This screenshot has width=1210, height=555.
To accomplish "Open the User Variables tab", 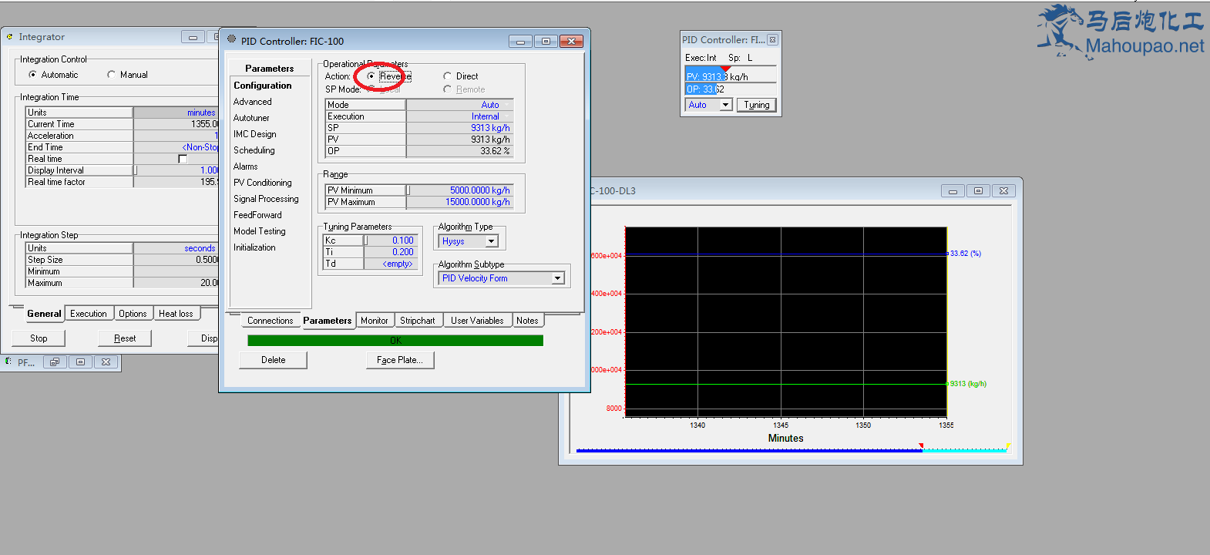I will (477, 321).
